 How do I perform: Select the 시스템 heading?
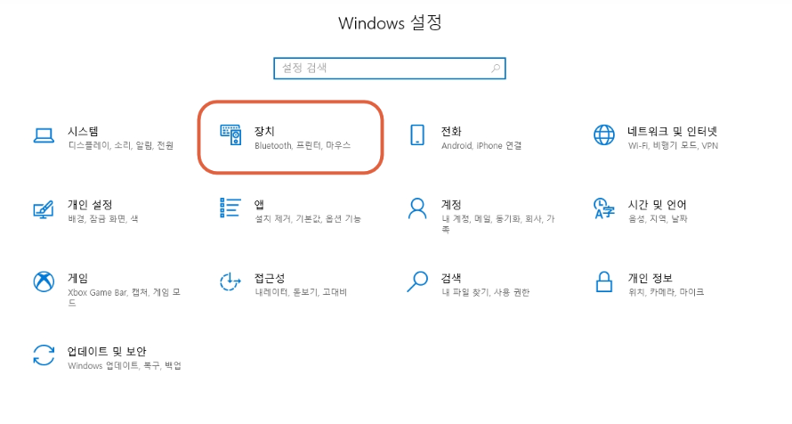tap(83, 132)
